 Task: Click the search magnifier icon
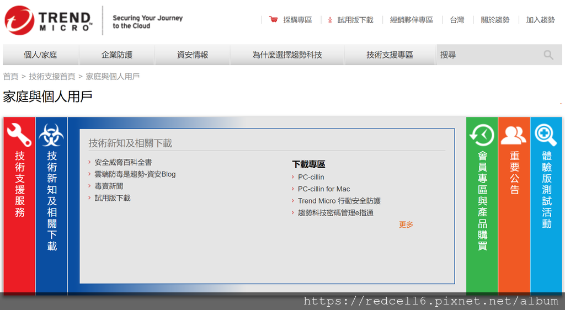(548, 55)
